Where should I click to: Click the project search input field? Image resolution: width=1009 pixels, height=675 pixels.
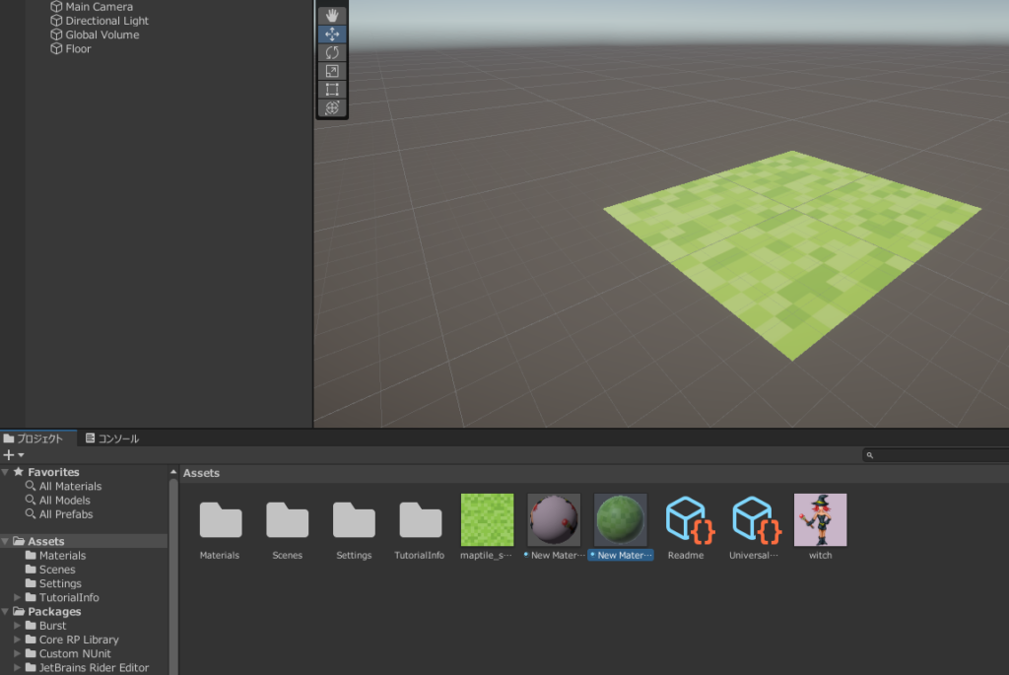(x=936, y=455)
